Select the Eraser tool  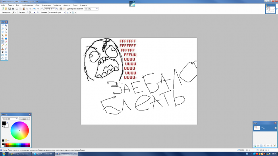pyautogui.click(x=6, y=42)
